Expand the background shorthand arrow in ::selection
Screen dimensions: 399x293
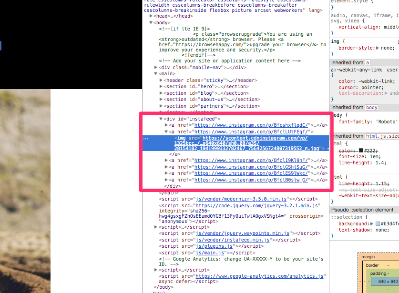372,224
